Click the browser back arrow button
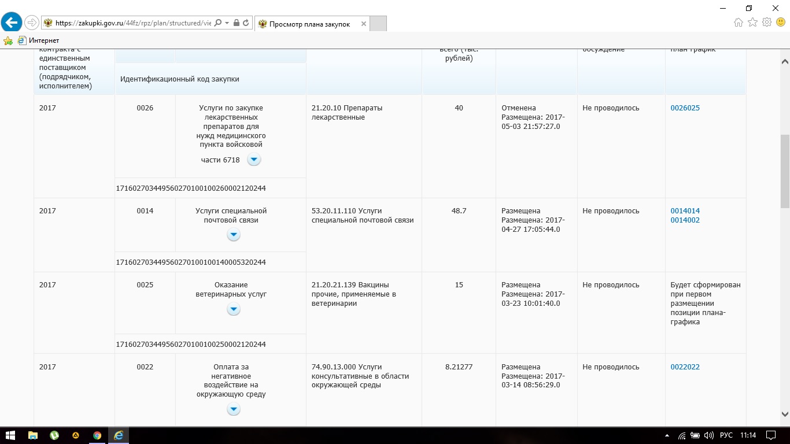Screen dimensions: 790x444 click(12, 23)
